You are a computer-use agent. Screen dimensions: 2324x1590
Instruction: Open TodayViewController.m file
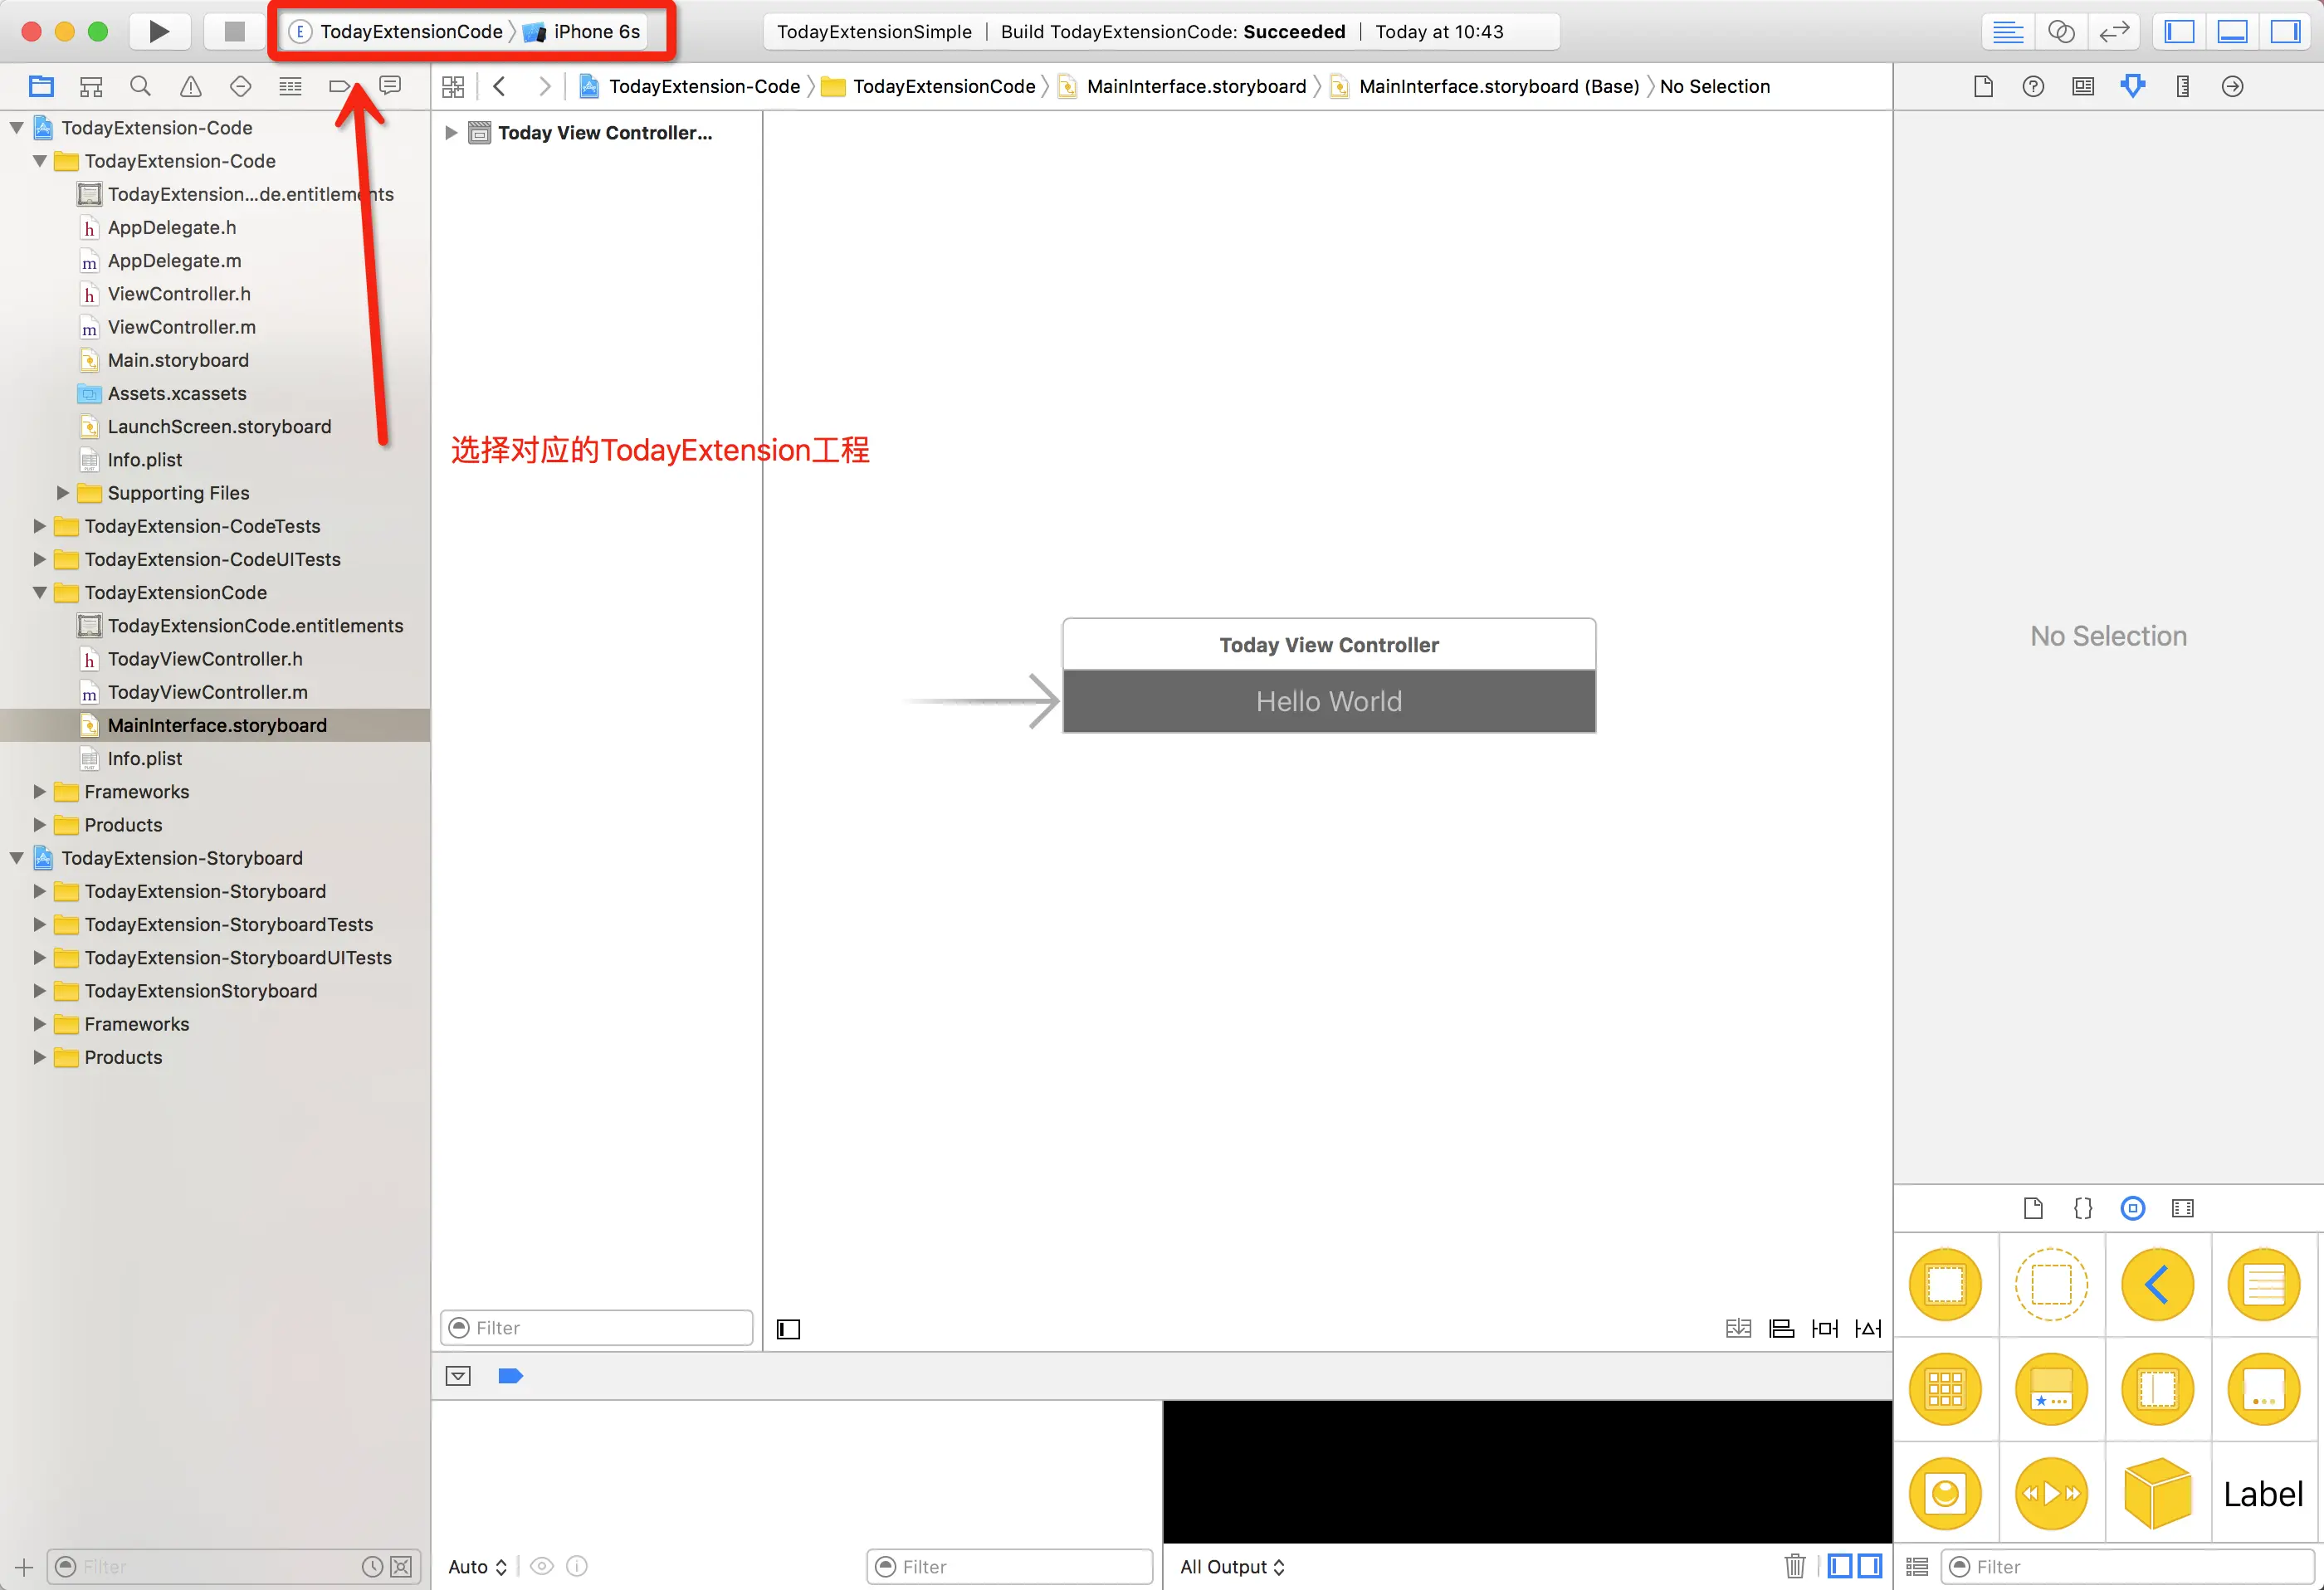point(207,692)
